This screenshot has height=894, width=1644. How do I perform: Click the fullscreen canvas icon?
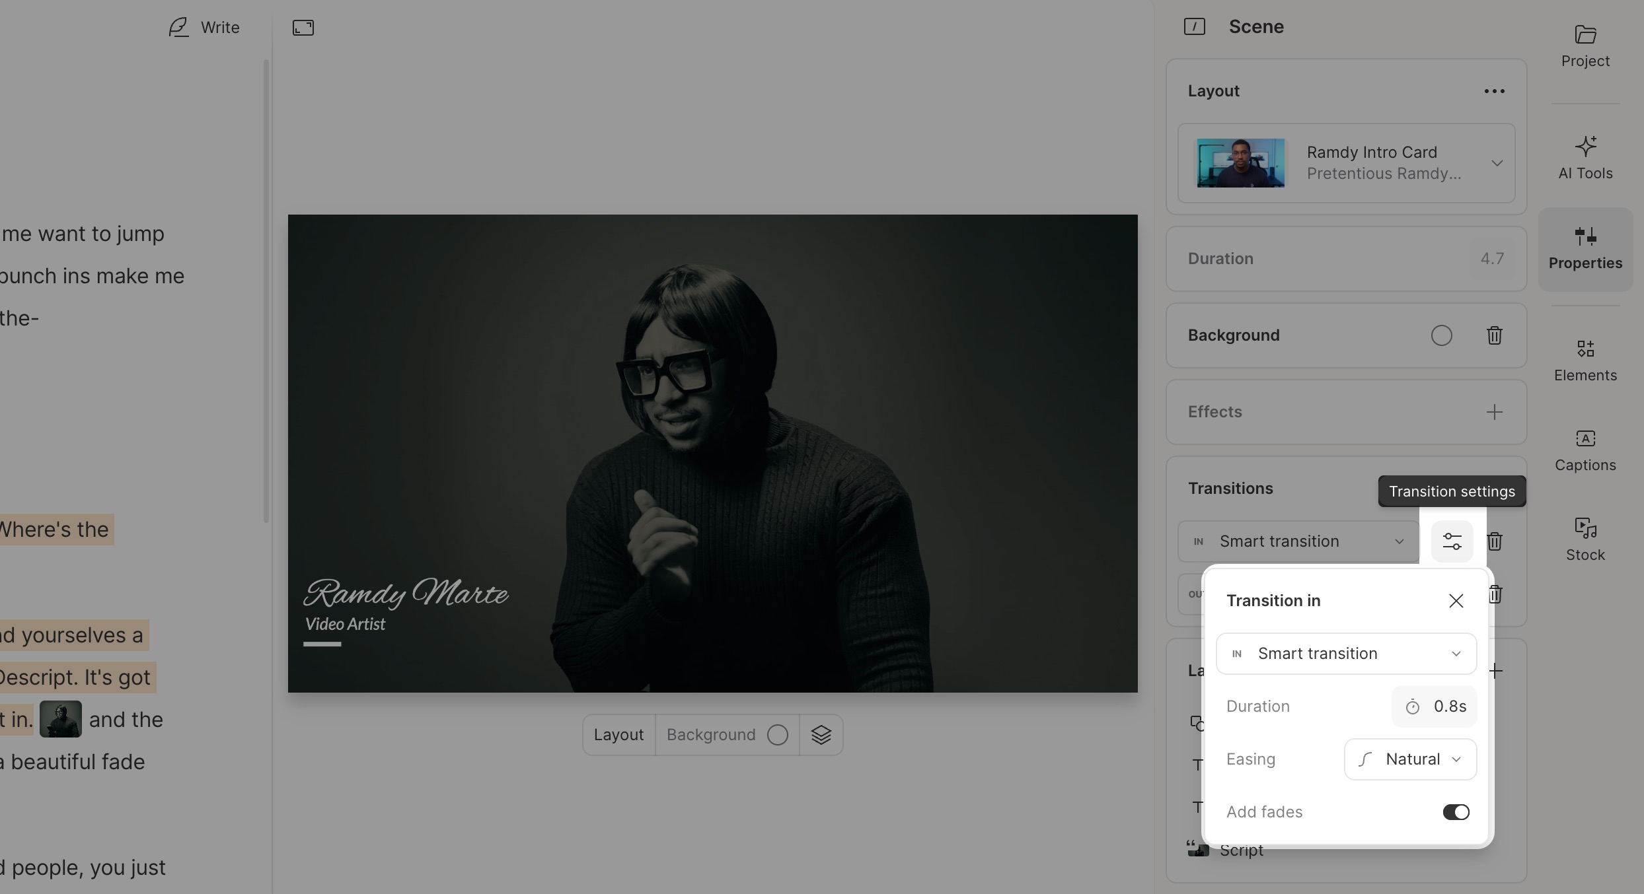tap(303, 28)
